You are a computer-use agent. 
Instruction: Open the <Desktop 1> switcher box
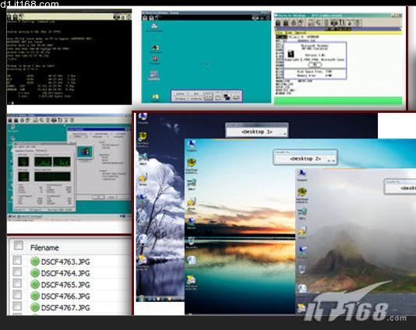point(257,130)
